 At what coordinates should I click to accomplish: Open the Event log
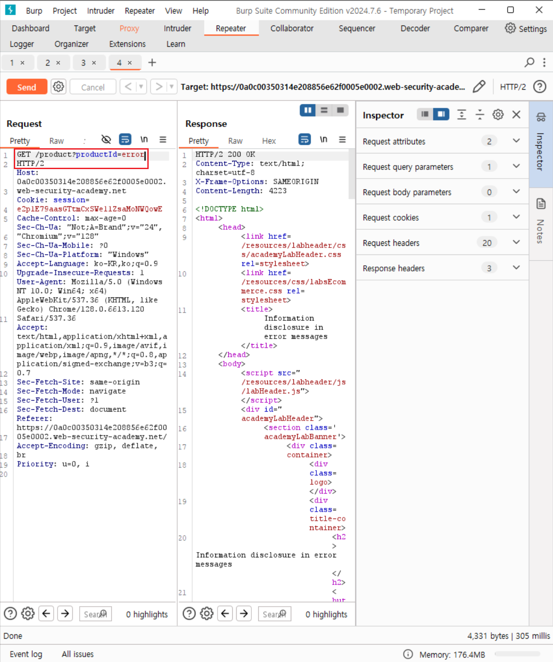pos(26,654)
